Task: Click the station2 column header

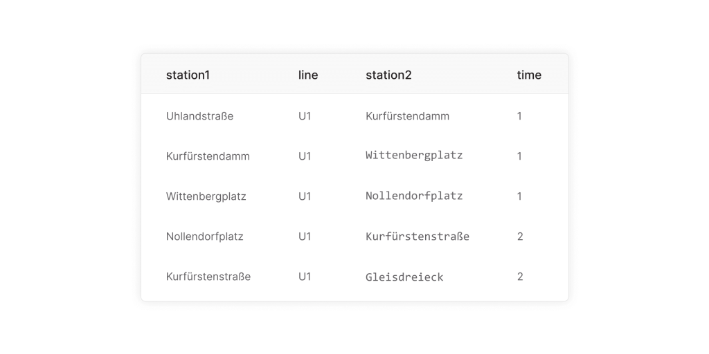Action: point(388,75)
